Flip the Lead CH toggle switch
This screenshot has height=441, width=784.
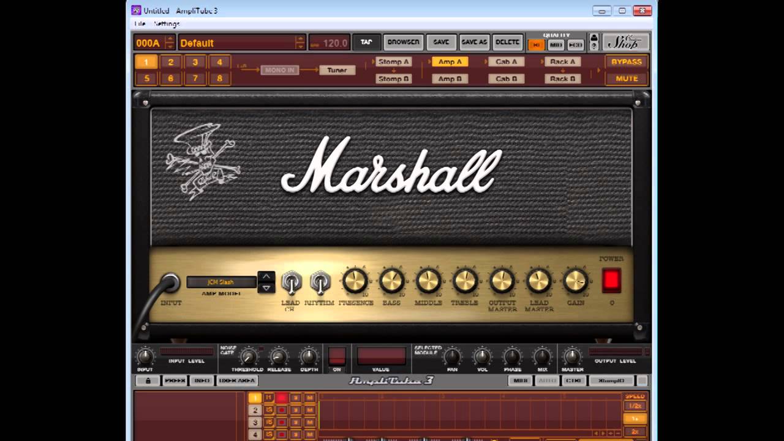pos(291,283)
